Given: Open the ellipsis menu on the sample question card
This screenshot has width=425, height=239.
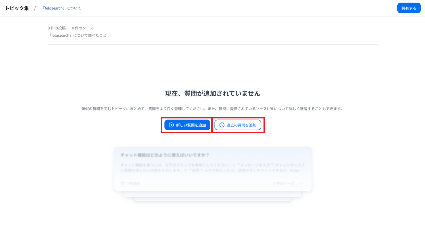Looking at the screenshot, I should pos(301,183).
